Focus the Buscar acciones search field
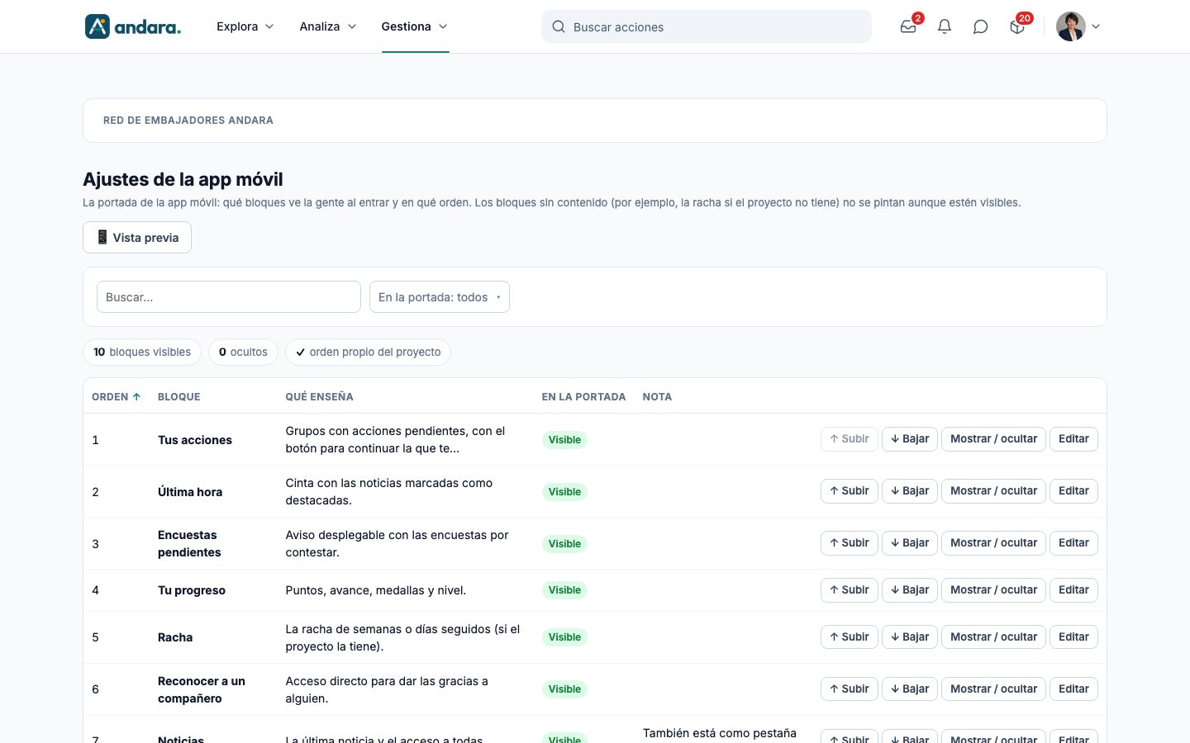 click(x=707, y=26)
